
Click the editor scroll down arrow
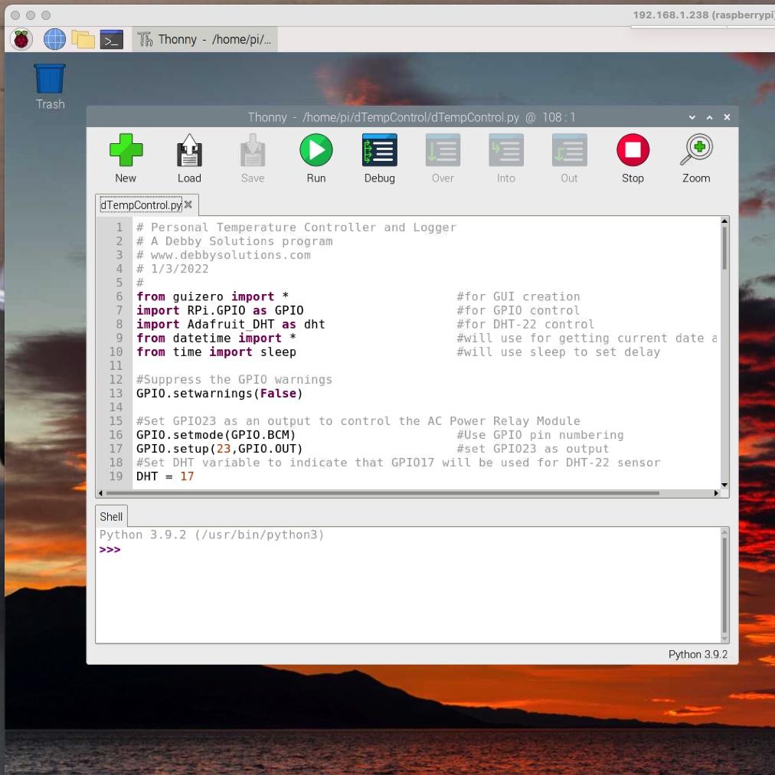coord(724,485)
